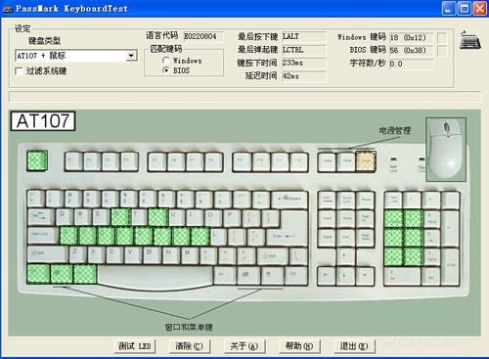Click the 清除(C) button

point(189,346)
